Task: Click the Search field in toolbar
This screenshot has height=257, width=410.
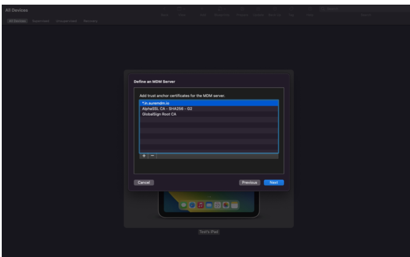Action: tap(365, 9)
